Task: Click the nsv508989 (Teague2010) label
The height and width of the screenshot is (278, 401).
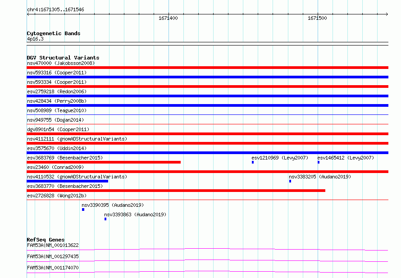Action: coord(57,110)
